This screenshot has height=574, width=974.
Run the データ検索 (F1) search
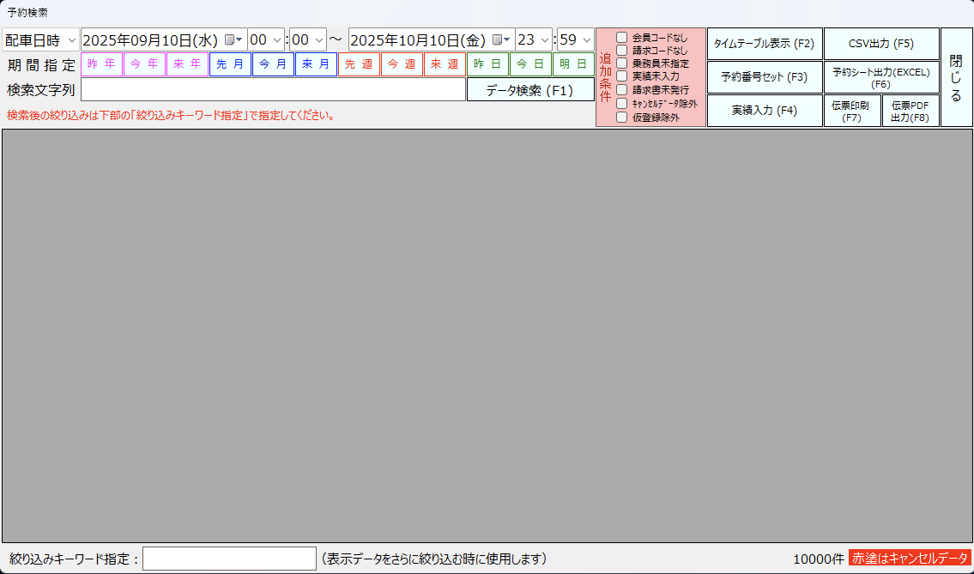(x=529, y=89)
